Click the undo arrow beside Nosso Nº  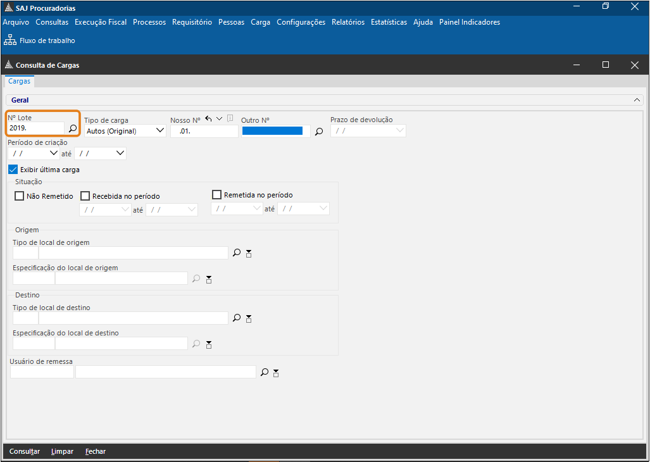208,119
